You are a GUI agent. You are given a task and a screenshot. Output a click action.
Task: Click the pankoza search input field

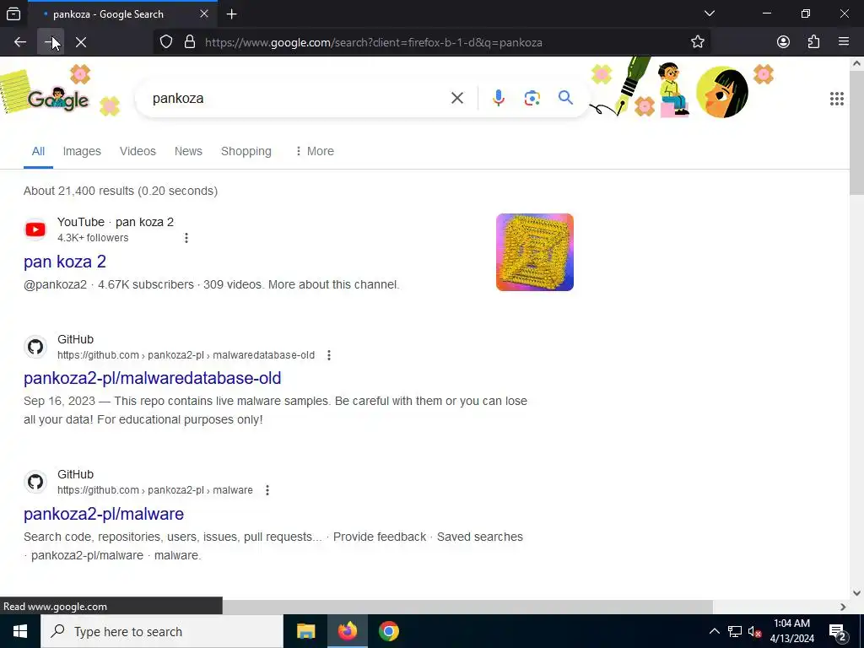(298, 98)
